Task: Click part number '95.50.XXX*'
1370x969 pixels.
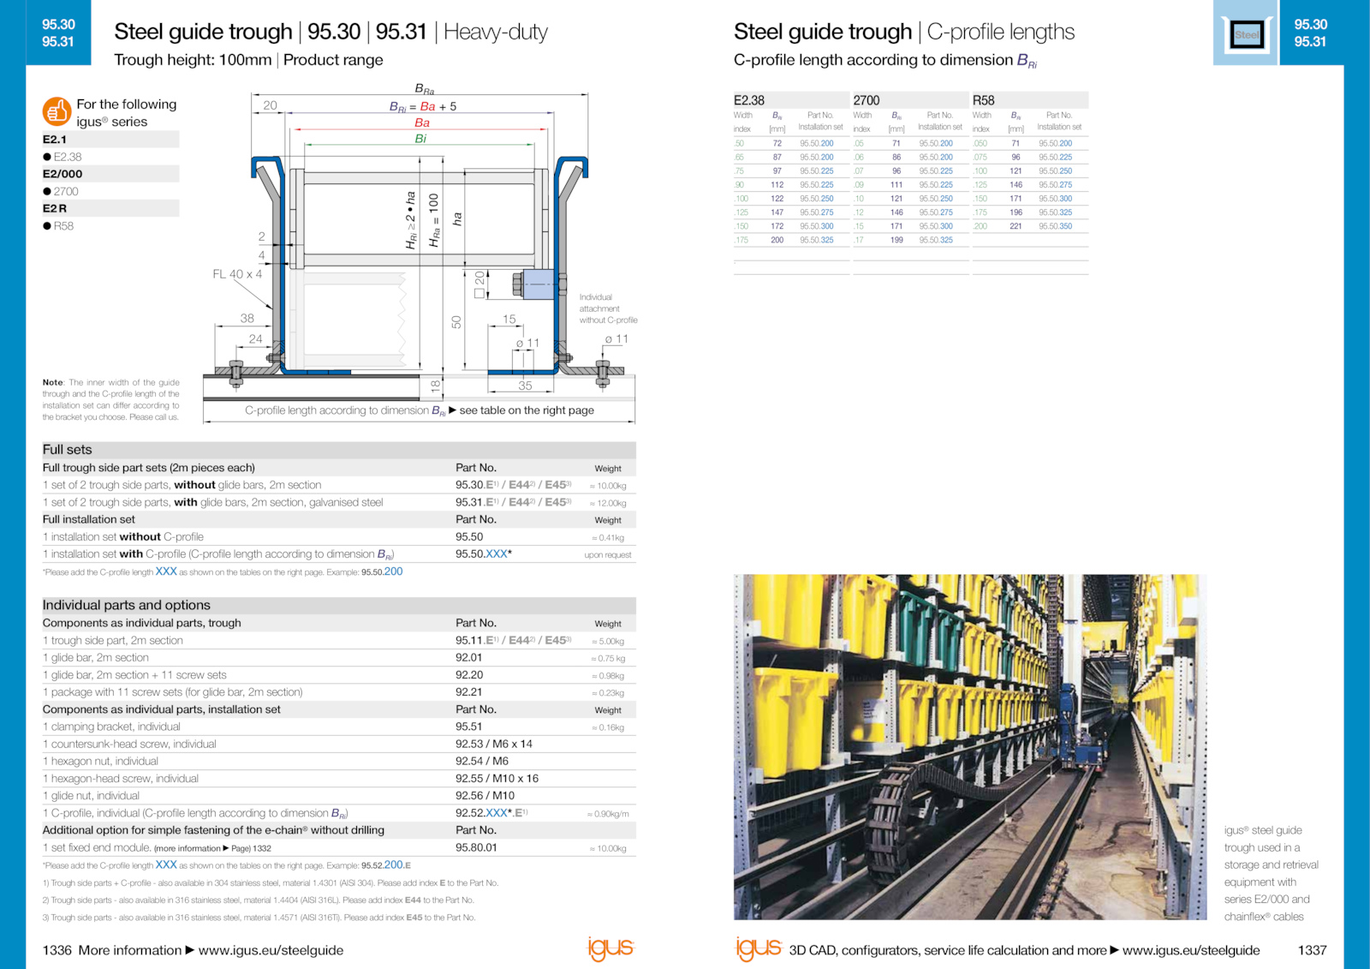Action: tap(484, 554)
